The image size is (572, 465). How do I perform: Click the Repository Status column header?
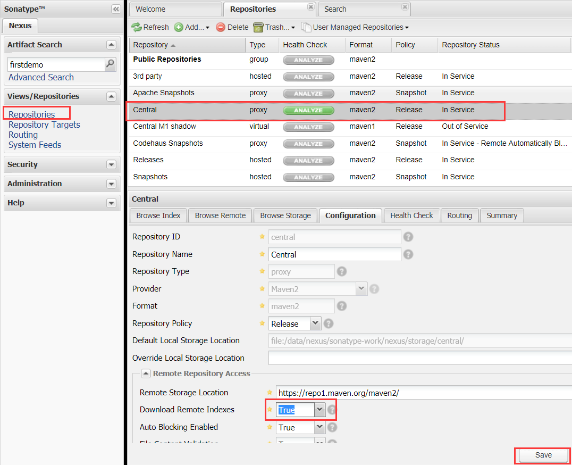[503, 45]
